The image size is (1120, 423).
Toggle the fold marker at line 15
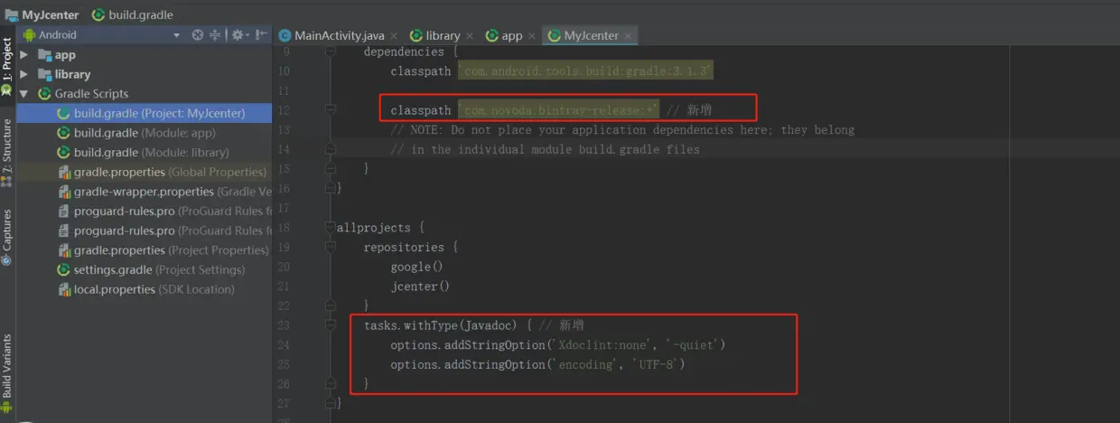(x=330, y=169)
